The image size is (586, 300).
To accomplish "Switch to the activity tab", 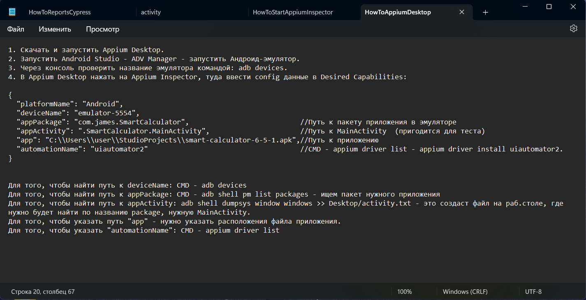I will click(151, 12).
